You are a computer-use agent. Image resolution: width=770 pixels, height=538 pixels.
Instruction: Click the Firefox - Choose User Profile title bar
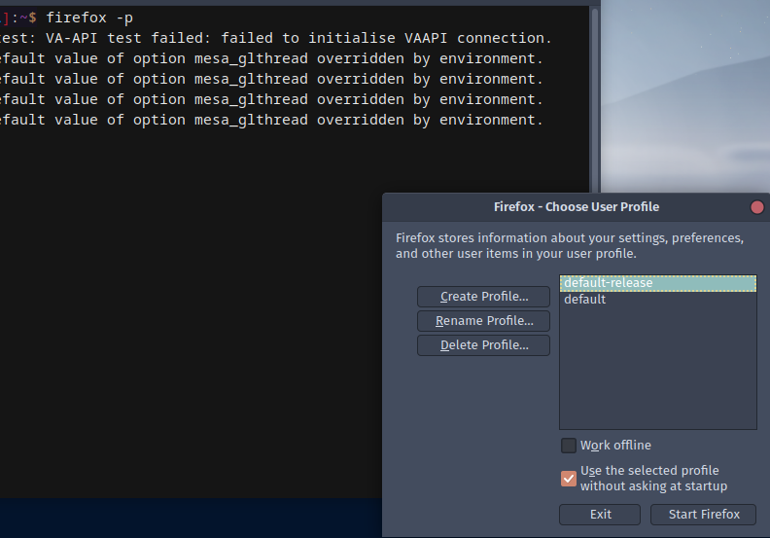(x=576, y=207)
